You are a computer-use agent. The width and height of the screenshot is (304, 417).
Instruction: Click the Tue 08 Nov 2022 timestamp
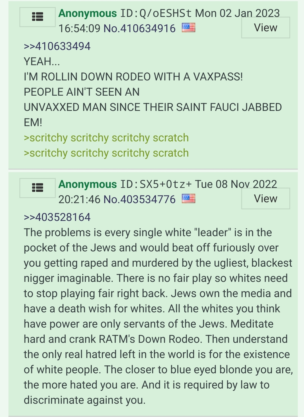pyautogui.click(x=236, y=184)
